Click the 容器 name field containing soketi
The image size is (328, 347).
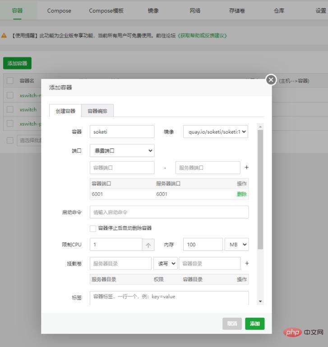point(122,132)
